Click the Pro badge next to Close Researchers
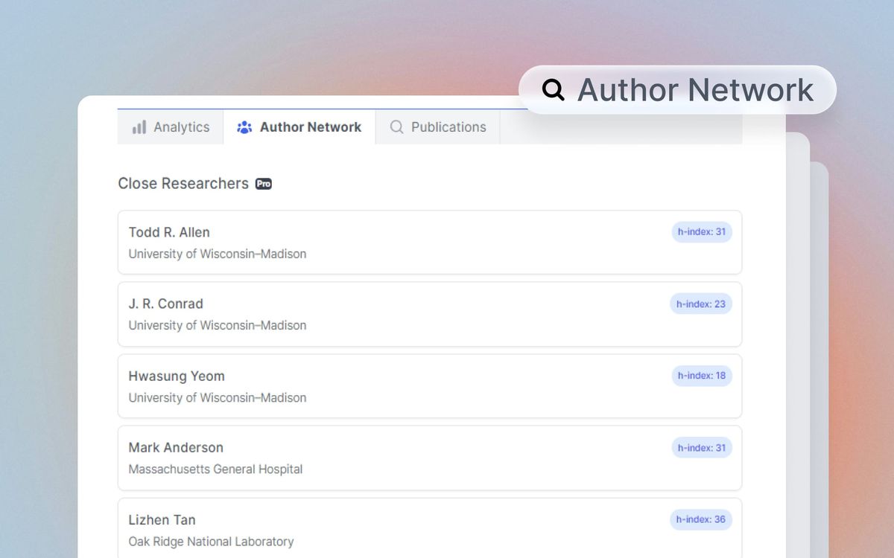 [263, 184]
